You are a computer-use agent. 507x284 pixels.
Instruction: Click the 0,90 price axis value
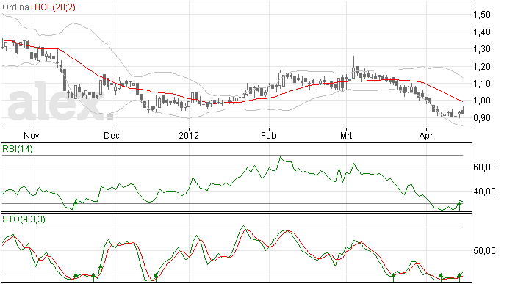[x=482, y=118]
